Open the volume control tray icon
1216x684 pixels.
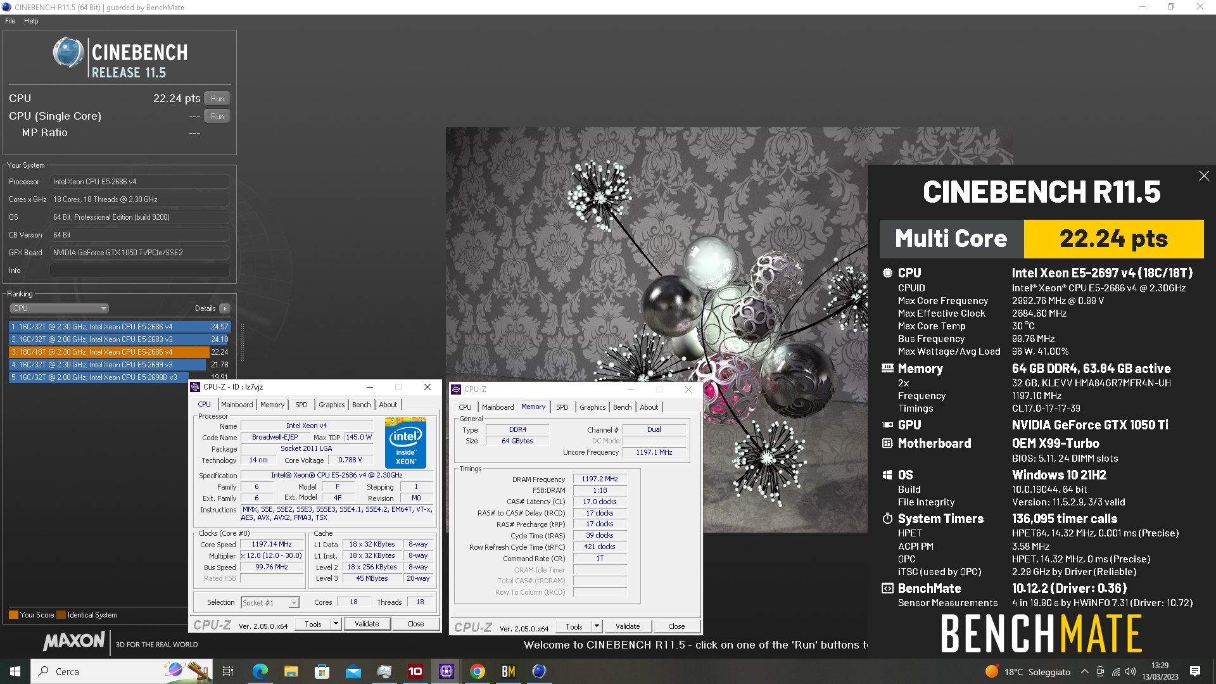[1130, 671]
